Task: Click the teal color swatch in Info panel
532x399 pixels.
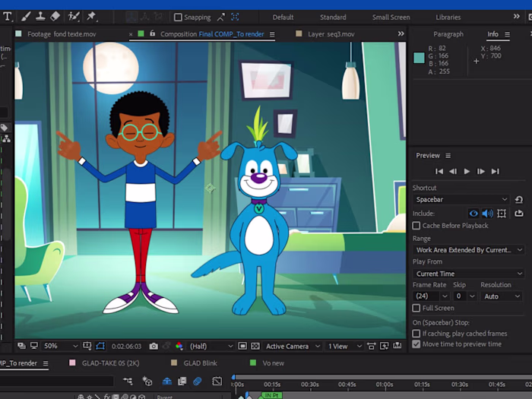Action: click(419, 59)
